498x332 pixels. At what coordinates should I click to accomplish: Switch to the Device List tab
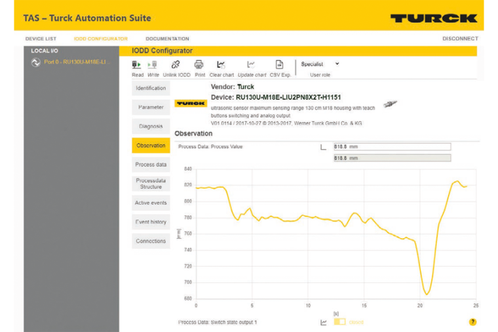41,39
